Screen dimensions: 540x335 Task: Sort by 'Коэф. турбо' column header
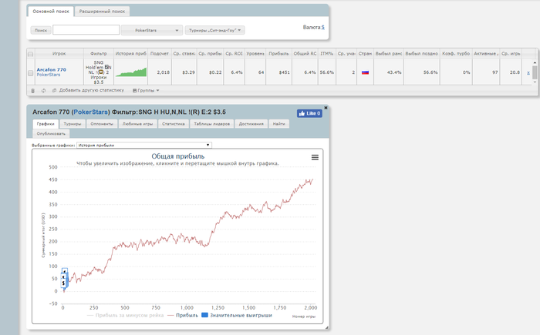click(x=456, y=54)
